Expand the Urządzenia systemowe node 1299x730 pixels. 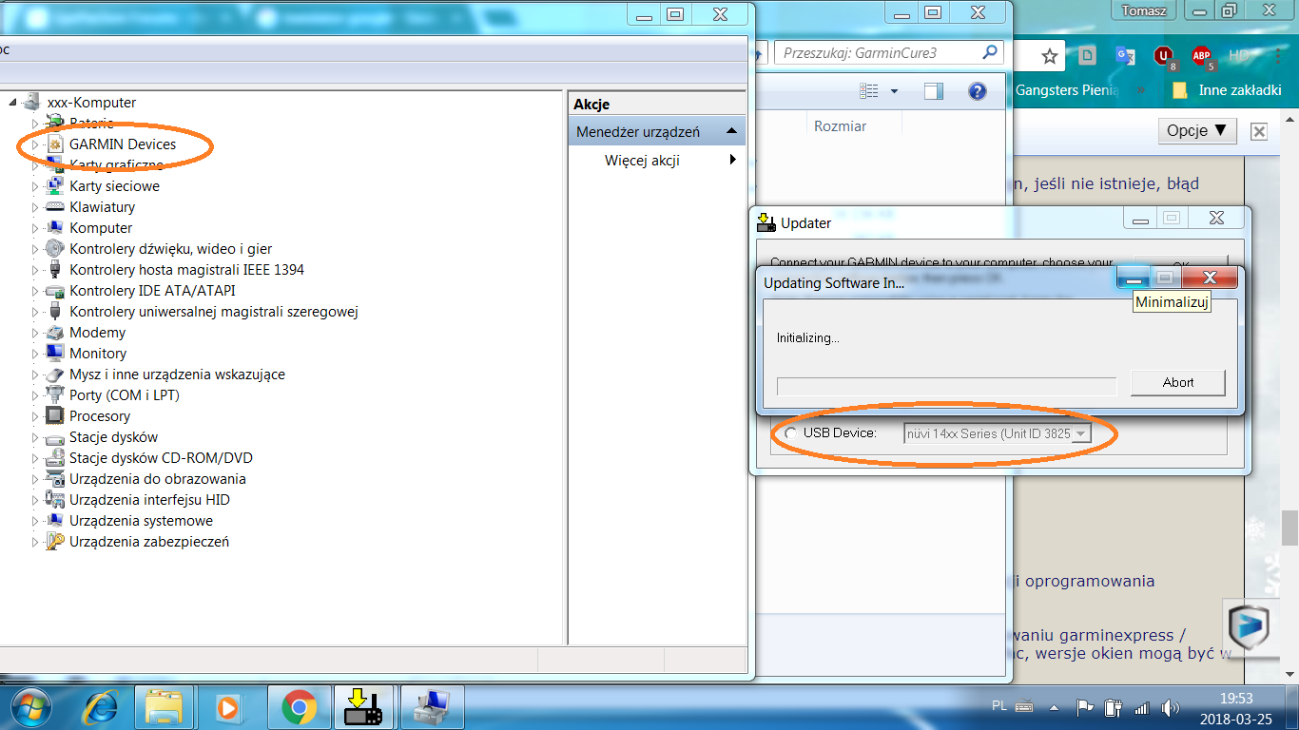36,521
